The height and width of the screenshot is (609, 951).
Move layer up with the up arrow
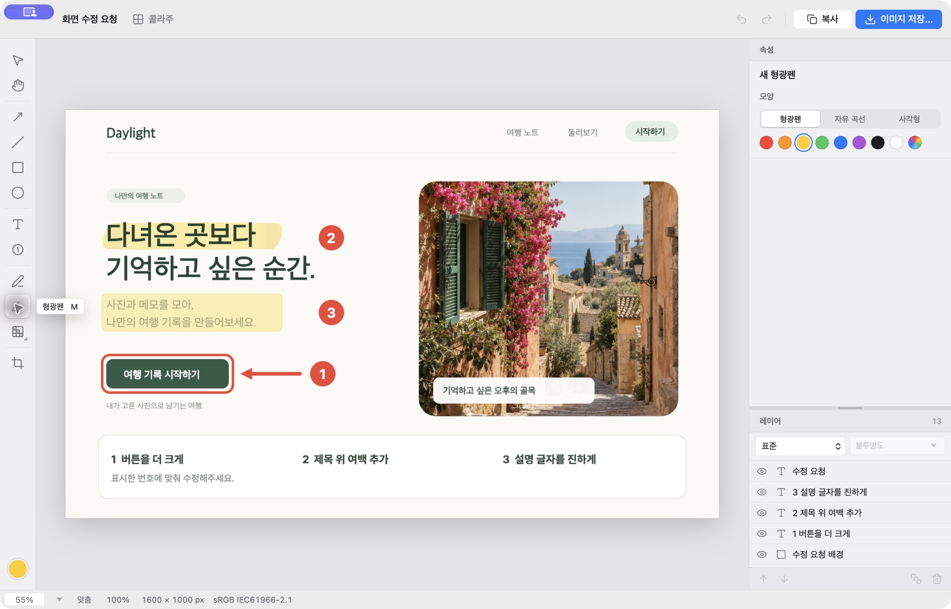(763, 579)
